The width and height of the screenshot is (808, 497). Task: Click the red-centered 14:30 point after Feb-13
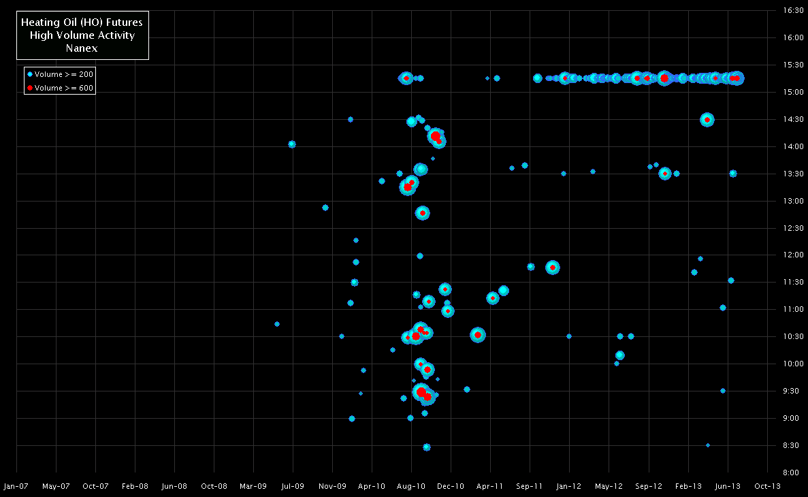(707, 120)
